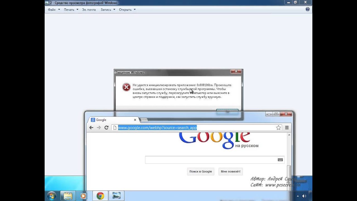Click the page icon in the address bar
This screenshot has height=201, width=357.
coord(114,128)
